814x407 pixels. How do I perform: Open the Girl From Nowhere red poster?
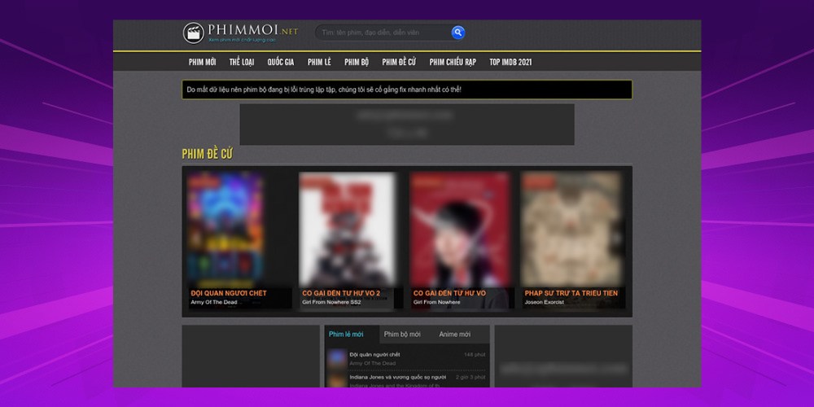pos(460,229)
